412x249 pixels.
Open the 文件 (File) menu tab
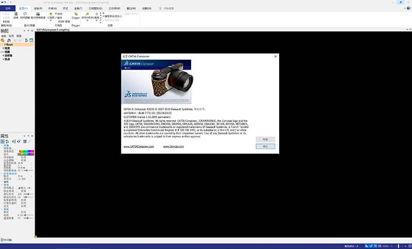pos(7,9)
